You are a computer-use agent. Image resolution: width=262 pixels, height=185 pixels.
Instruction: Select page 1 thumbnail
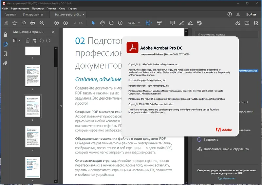coord(32,51)
